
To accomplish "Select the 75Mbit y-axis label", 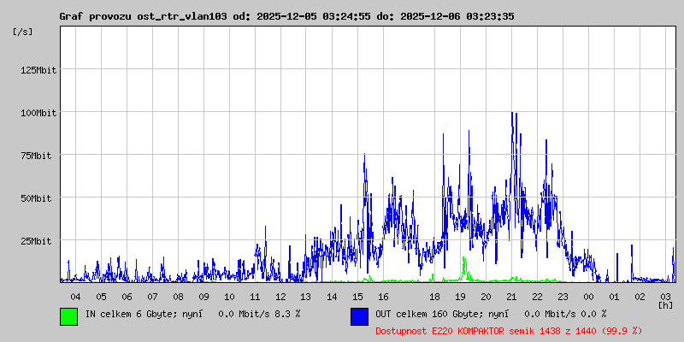I will [x=38, y=156].
